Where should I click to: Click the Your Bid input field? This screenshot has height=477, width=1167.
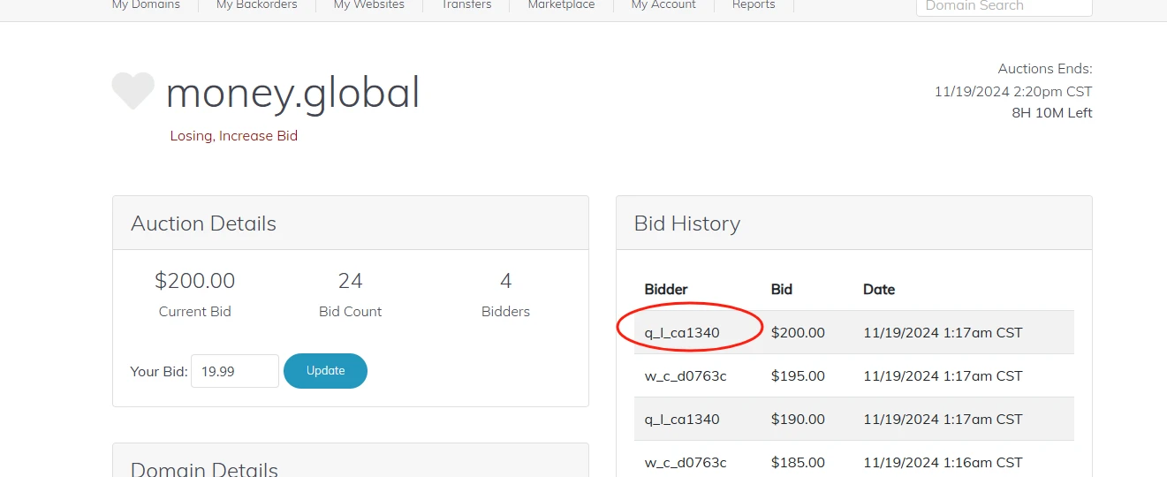pyautogui.click(x=235, y=371)
